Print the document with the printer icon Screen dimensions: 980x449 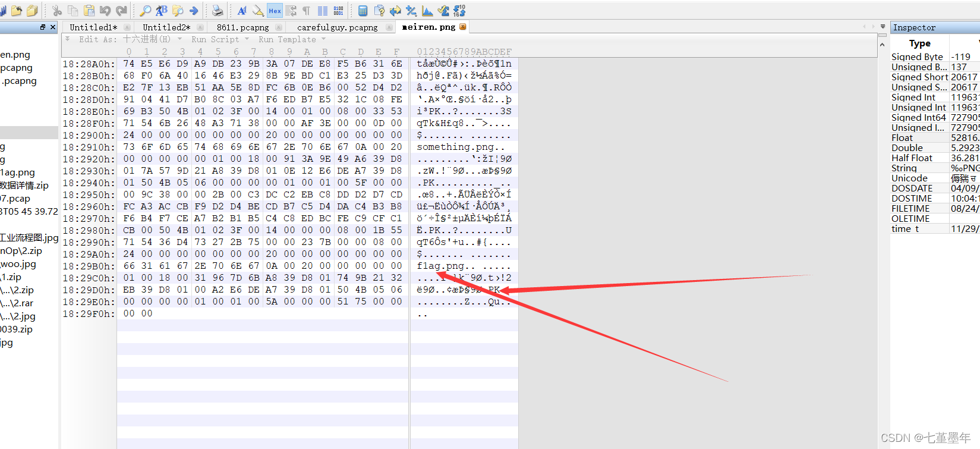[x=218, y=11]
